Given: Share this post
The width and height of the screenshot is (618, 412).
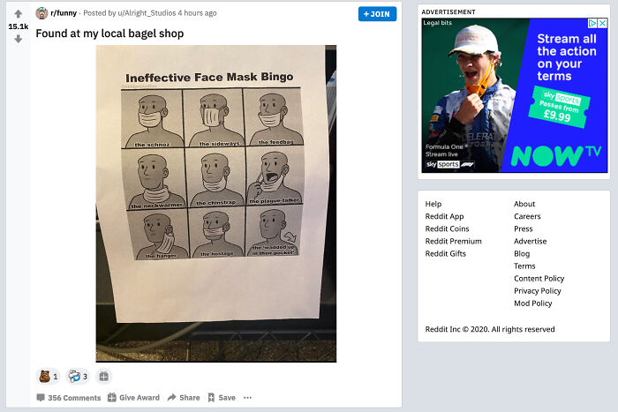Looking at the screenshot, I should (184, 398).
